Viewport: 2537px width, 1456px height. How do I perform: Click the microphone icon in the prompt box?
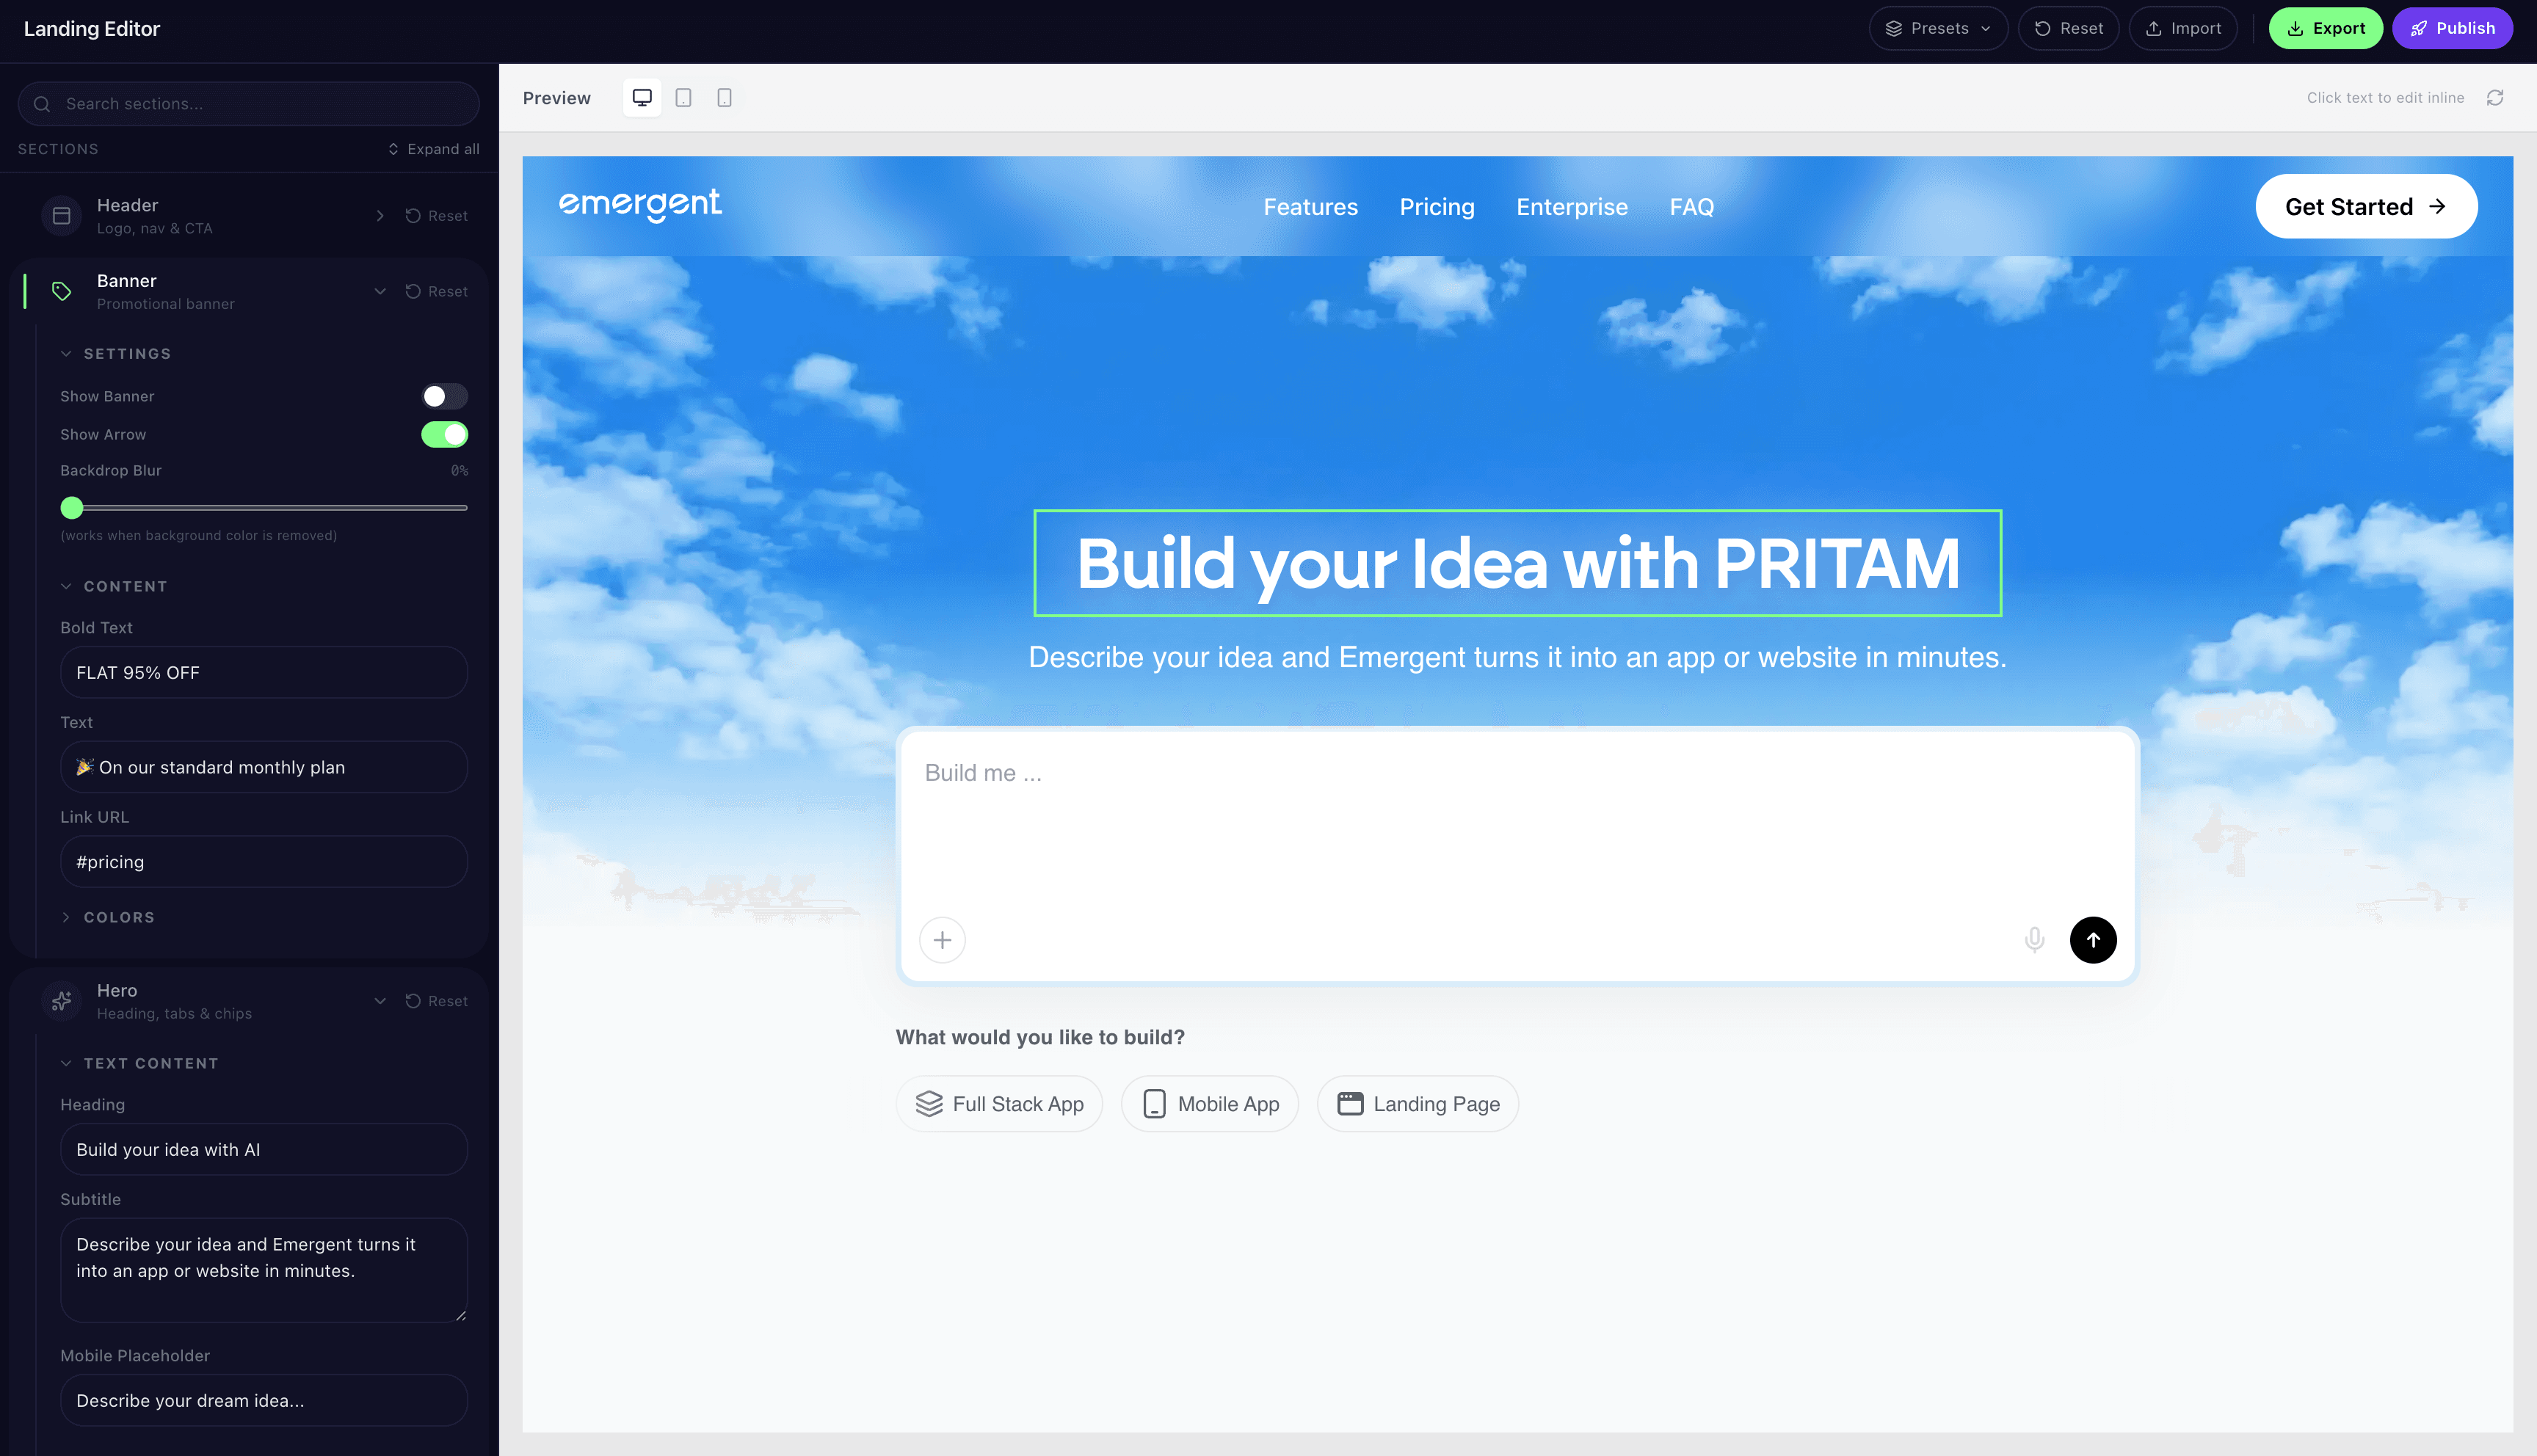click(x=2034, y=940)
